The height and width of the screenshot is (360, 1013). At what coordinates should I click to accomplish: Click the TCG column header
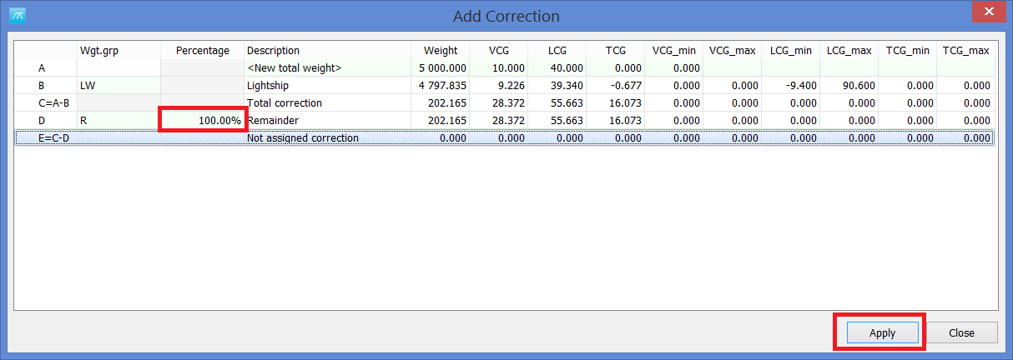615,51
